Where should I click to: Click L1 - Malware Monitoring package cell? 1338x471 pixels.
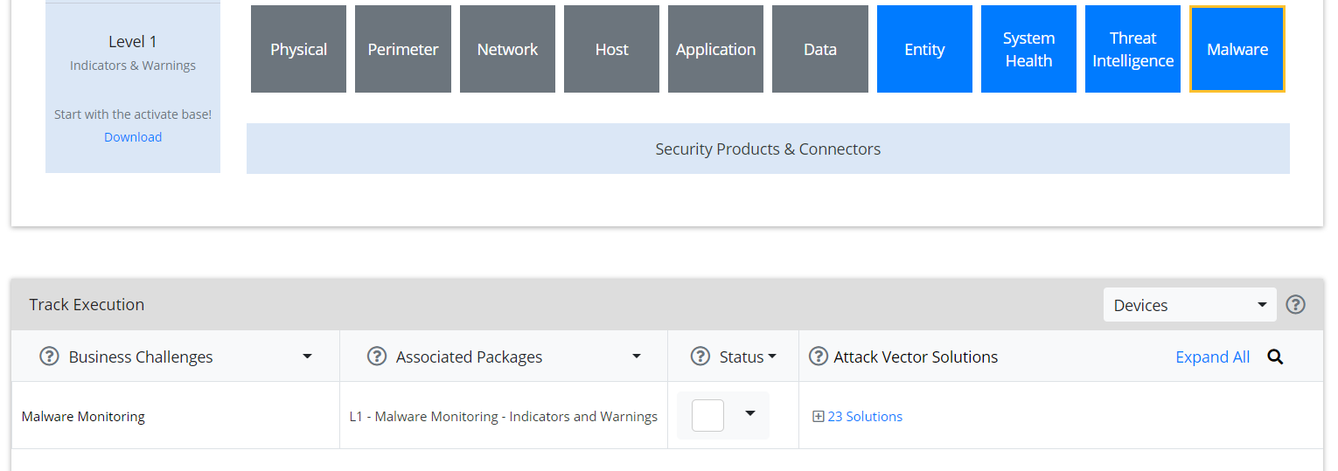click(x=503, y=417)
